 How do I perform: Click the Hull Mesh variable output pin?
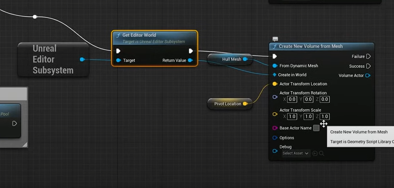point(245,59)
